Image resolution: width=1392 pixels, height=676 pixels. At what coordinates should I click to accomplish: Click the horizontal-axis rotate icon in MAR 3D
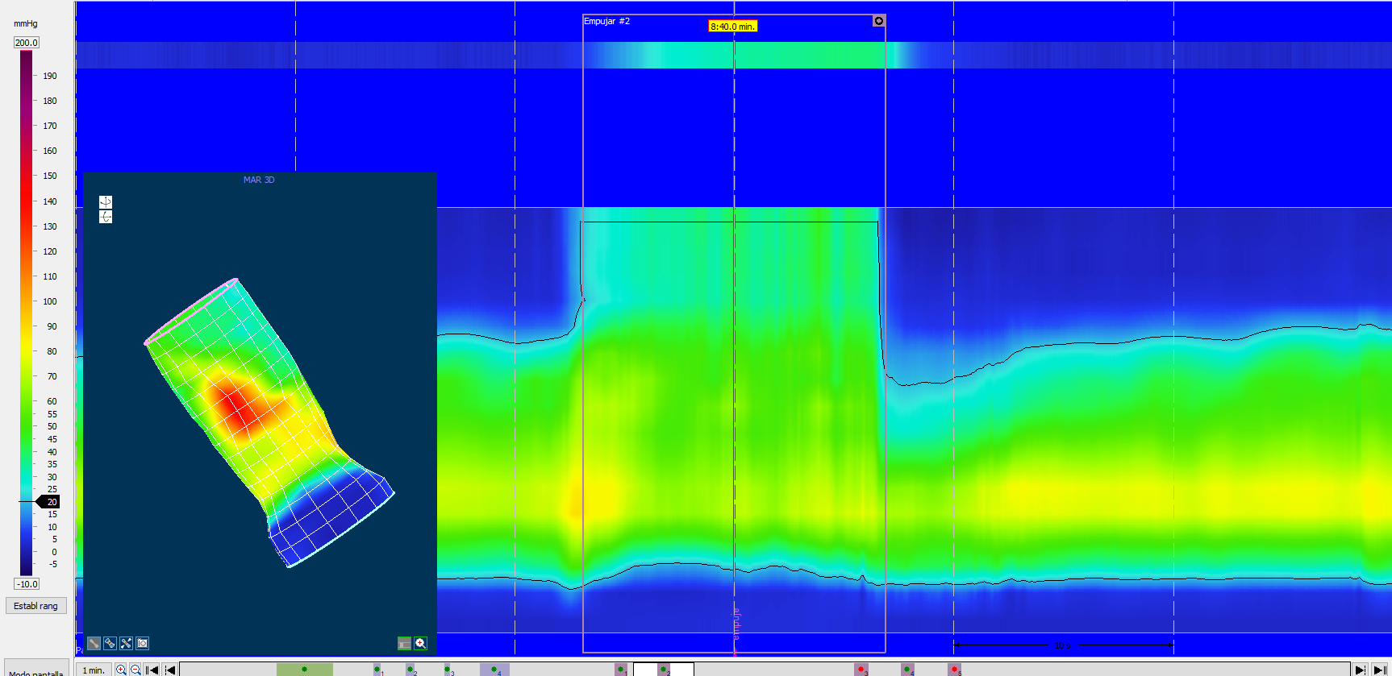tap(106, 217)
